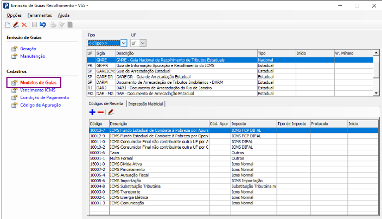This screenshot has height=219, width=382.
Task: Open the Modelos de Guias link
Action: coord(38,83)
